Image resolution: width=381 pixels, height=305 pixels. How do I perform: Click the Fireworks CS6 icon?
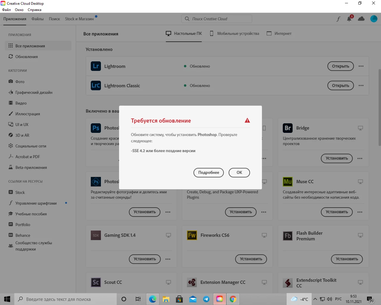click(x=192, y=235)
